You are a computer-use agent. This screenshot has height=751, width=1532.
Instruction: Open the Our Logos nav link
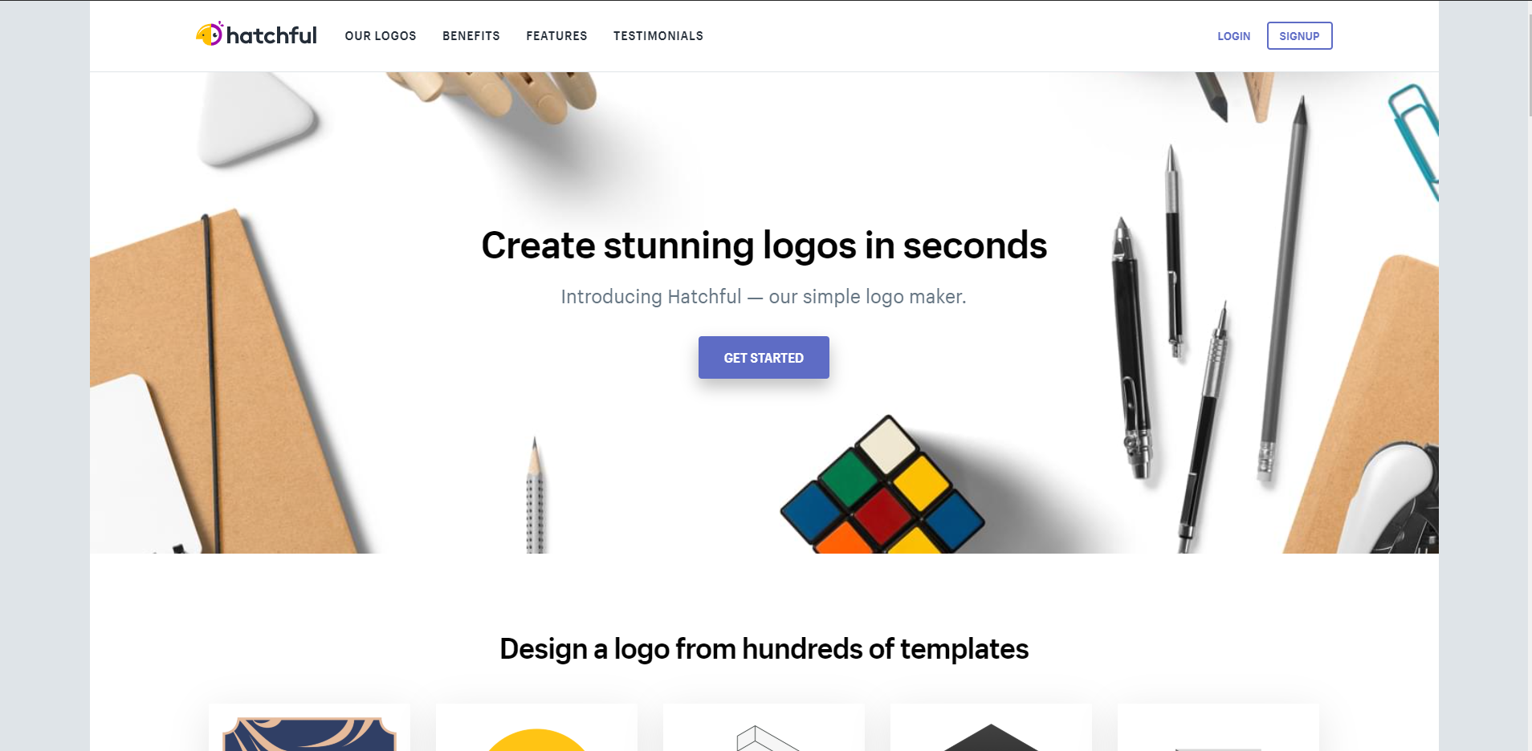tap(381, 36)
